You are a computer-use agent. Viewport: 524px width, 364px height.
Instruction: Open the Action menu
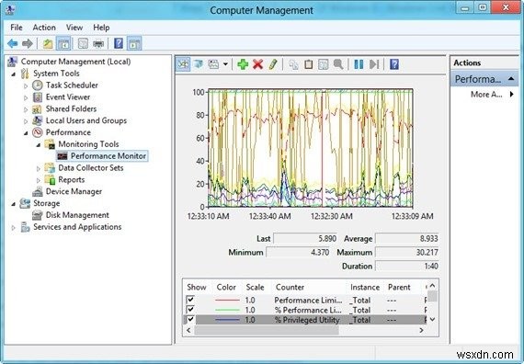pyautogui.click(x=44, y=28)
